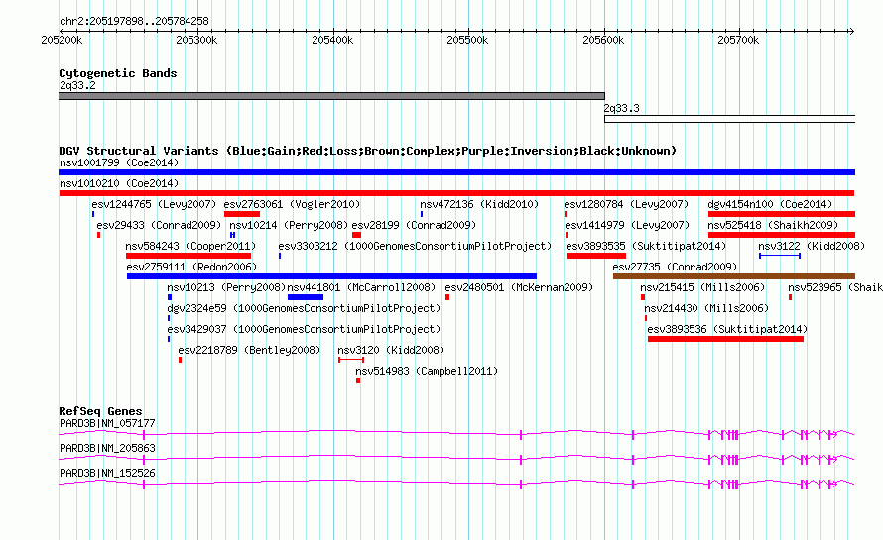Open the nsv523965 label
Screen dimensions: 883x540
tap(835, 287)
